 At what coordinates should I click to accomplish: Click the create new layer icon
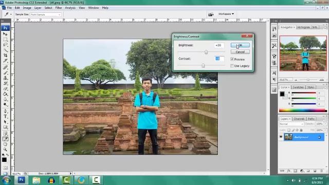[315, 171]
